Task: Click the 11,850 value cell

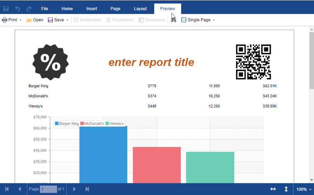Action: point(214,86)
